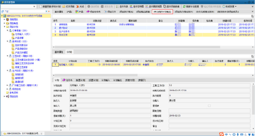Click the 关闭 project toolbar icon
This screenshot has height=136, width=255.
[x=78, y=6]
